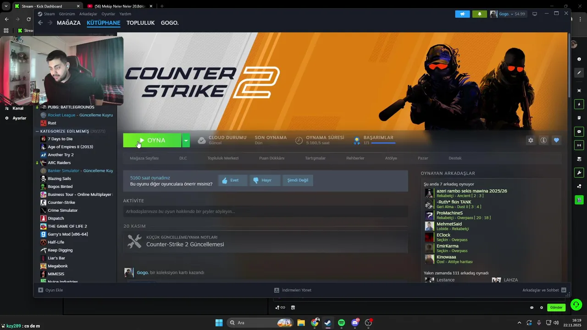Select Garry's Mod in the library list
Image resolution: width=587 pixels, height=330 pixels.
[68, 234]
